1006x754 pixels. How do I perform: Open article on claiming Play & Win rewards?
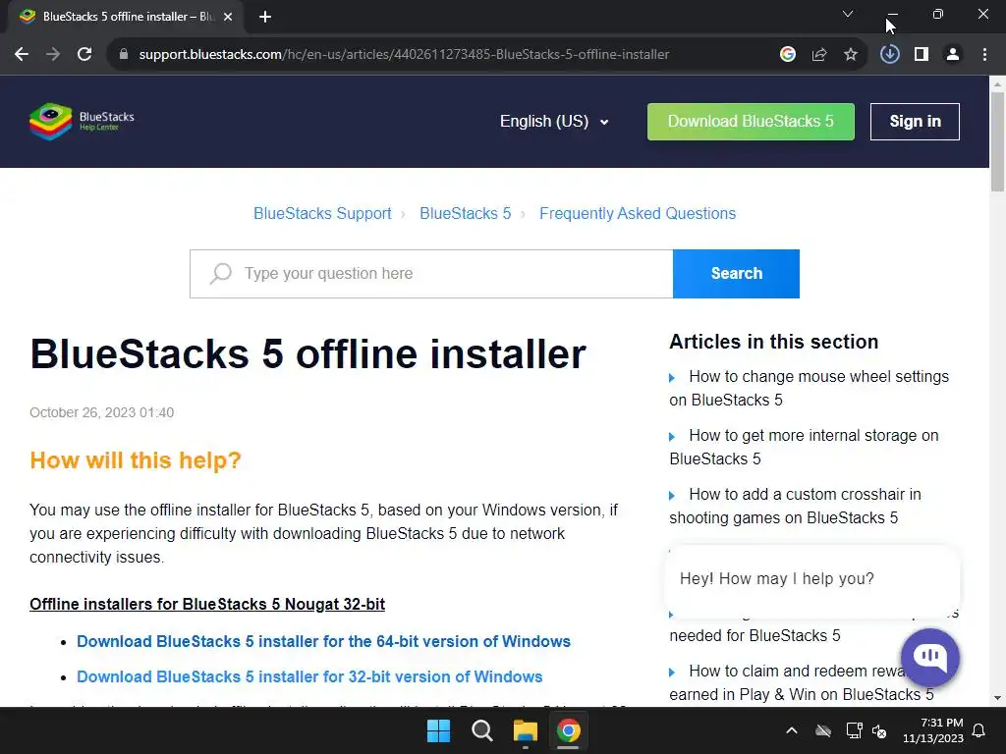[x=802, y=683]
